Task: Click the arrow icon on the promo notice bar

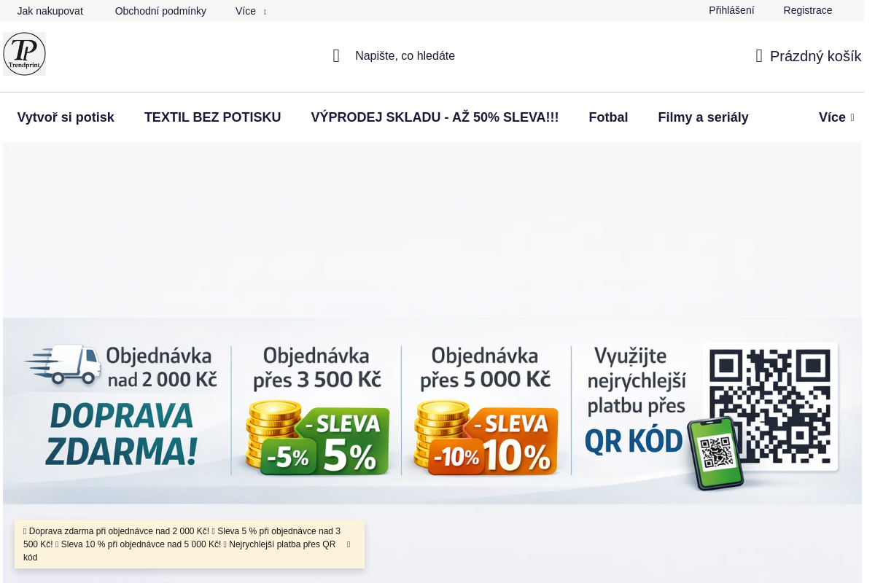Action: 348,544
